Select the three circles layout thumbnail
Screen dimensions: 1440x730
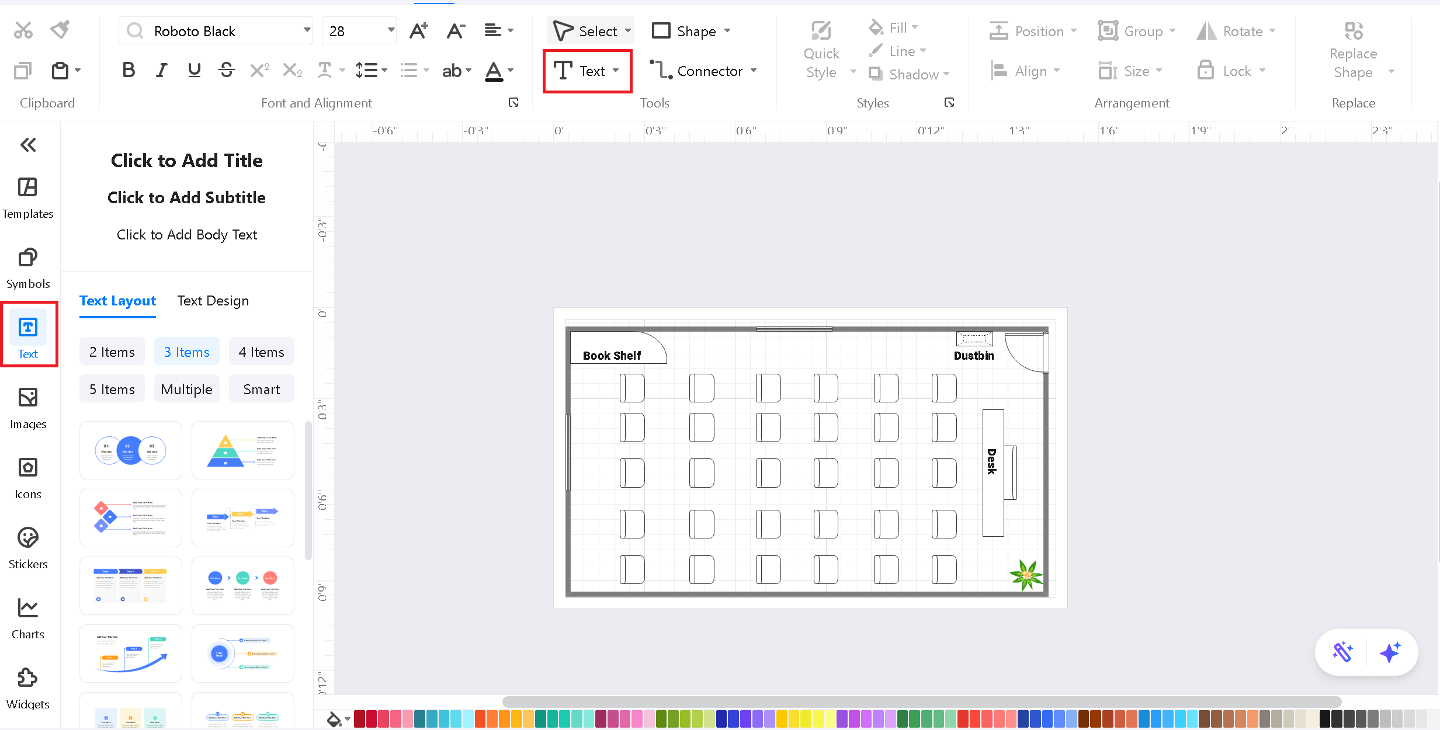point(131,450)
